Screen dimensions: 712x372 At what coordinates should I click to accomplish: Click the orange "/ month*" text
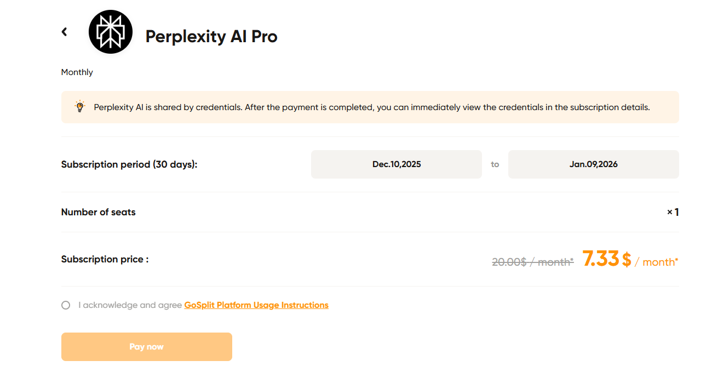656,262
